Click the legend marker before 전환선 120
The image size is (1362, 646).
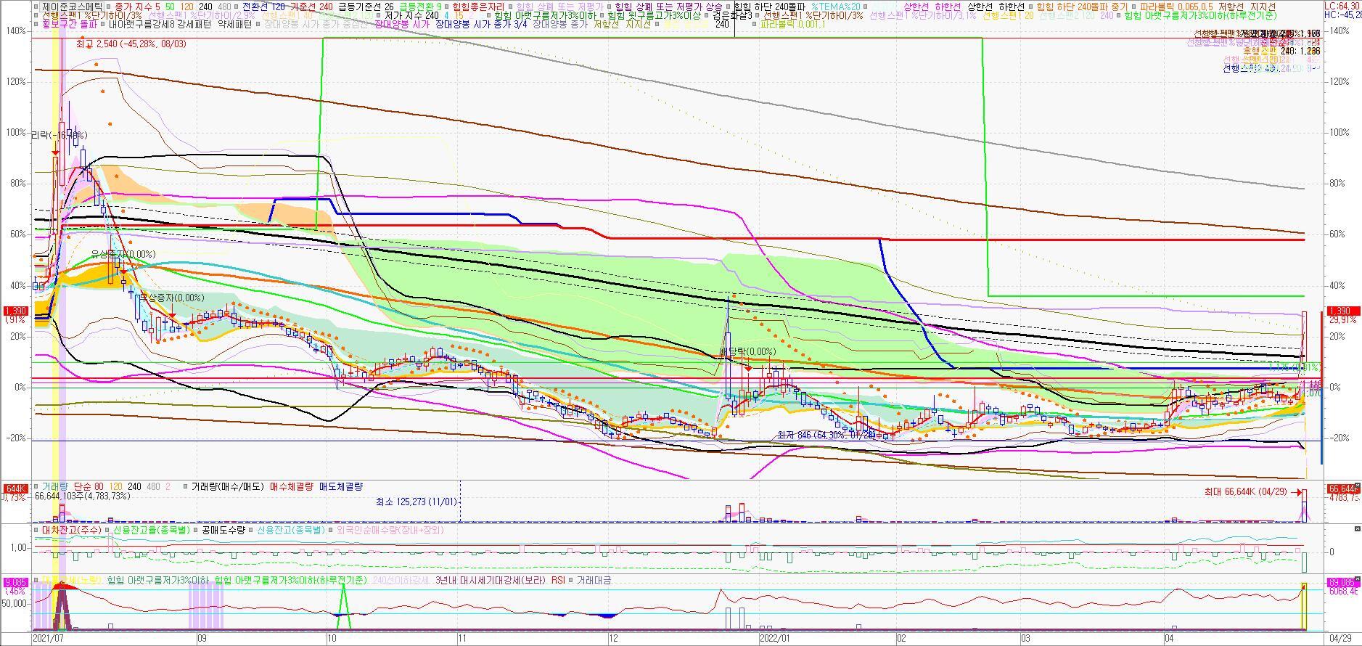point(235,6)
